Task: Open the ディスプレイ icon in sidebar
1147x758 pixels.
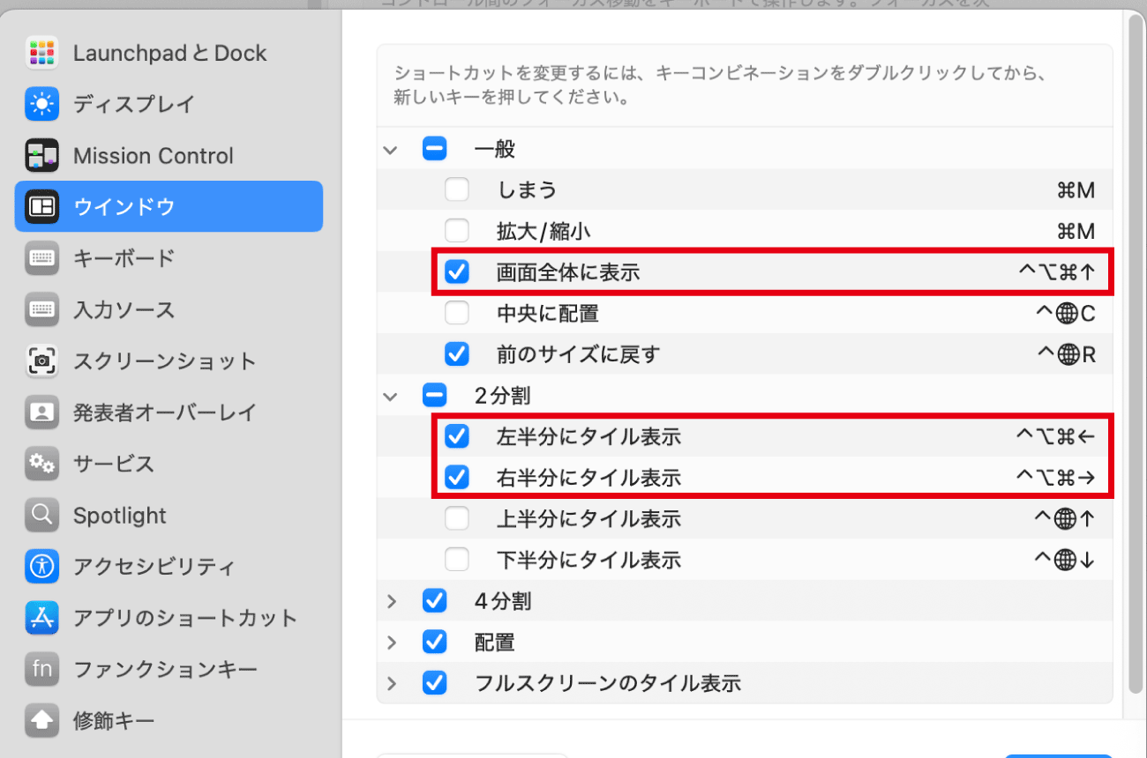Action: [41, 104]
